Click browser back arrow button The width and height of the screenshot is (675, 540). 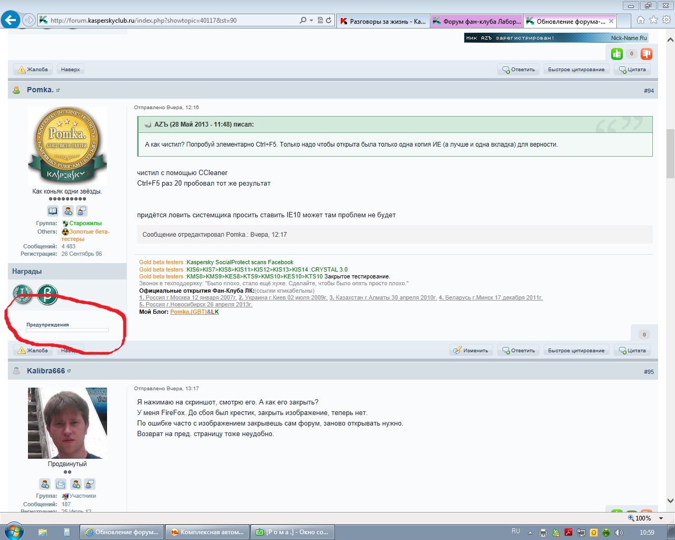coord(11,21)
